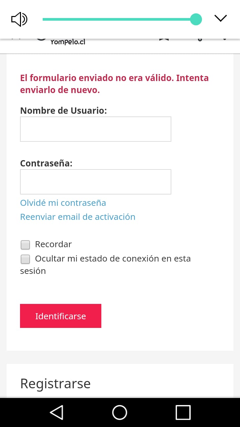Click the Nombre de Usuario label
This screenshot has height=427, width=240.
(x=63, y=111)
